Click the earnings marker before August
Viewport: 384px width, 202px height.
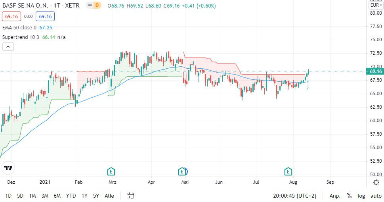point(288,171)
